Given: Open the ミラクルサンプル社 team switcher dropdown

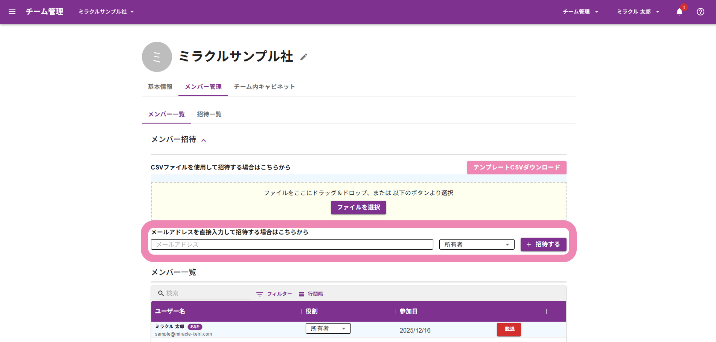Looking at the screenshot, I should click(106, 12).
